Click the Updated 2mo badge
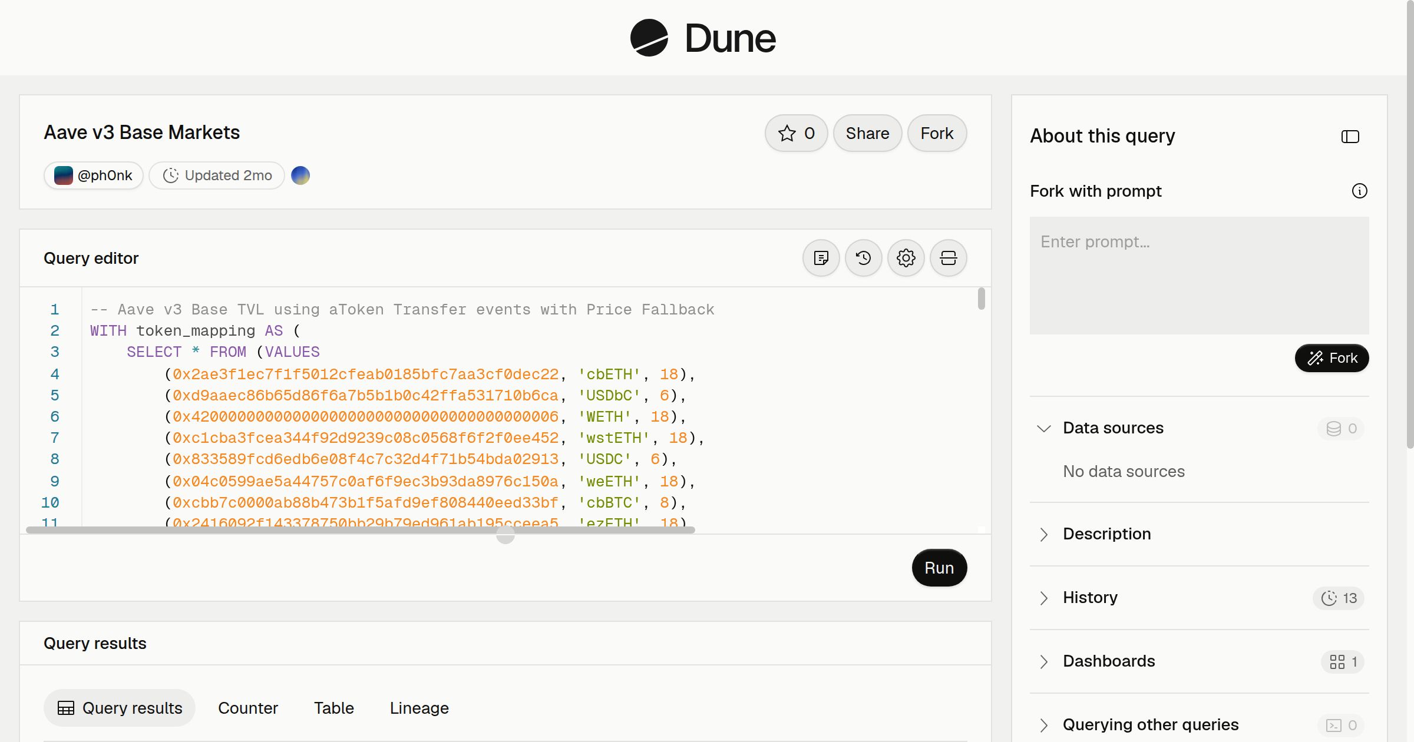1414x742 pixels. click(x=217, y=175)
